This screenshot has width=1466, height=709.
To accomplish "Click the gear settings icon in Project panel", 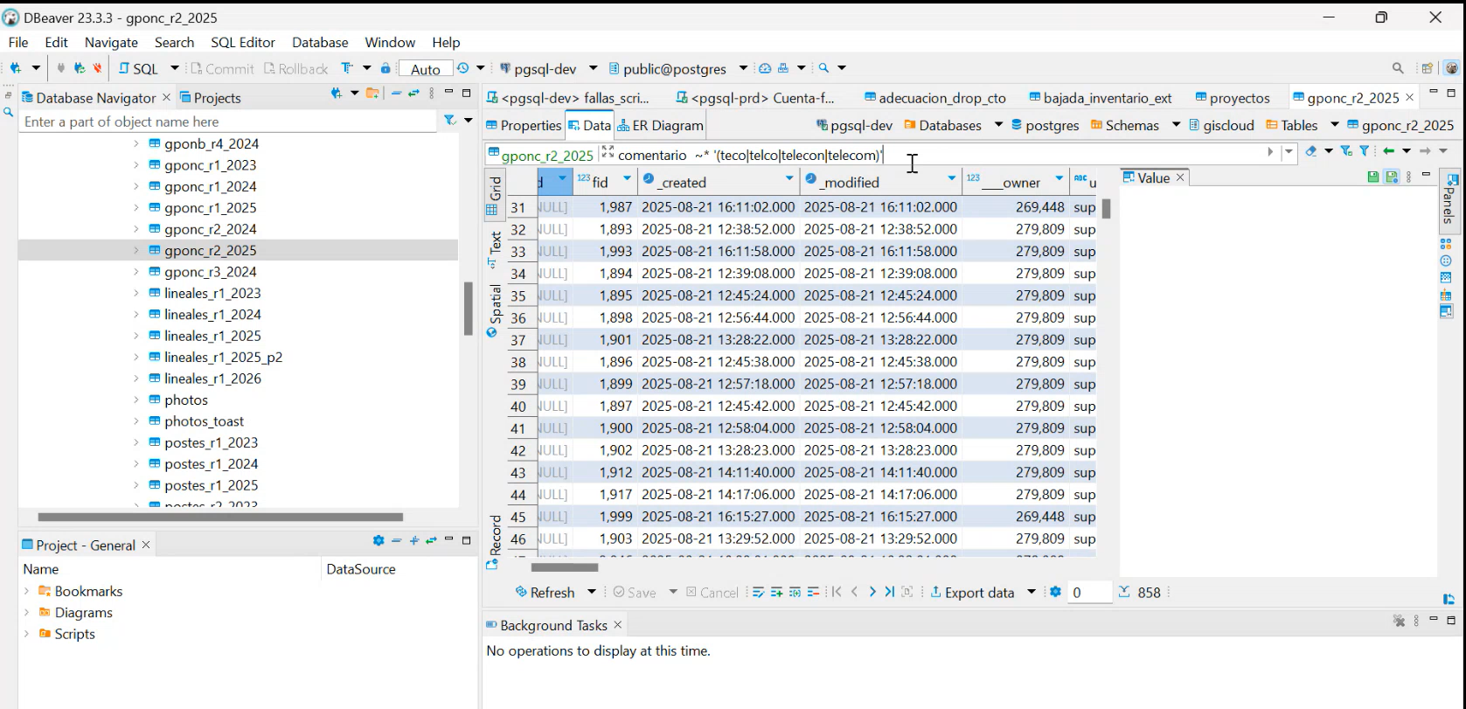I will (379, 541).
